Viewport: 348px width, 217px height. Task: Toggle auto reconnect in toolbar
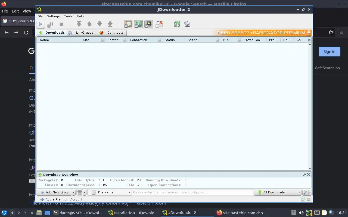(x=138, y=24)
